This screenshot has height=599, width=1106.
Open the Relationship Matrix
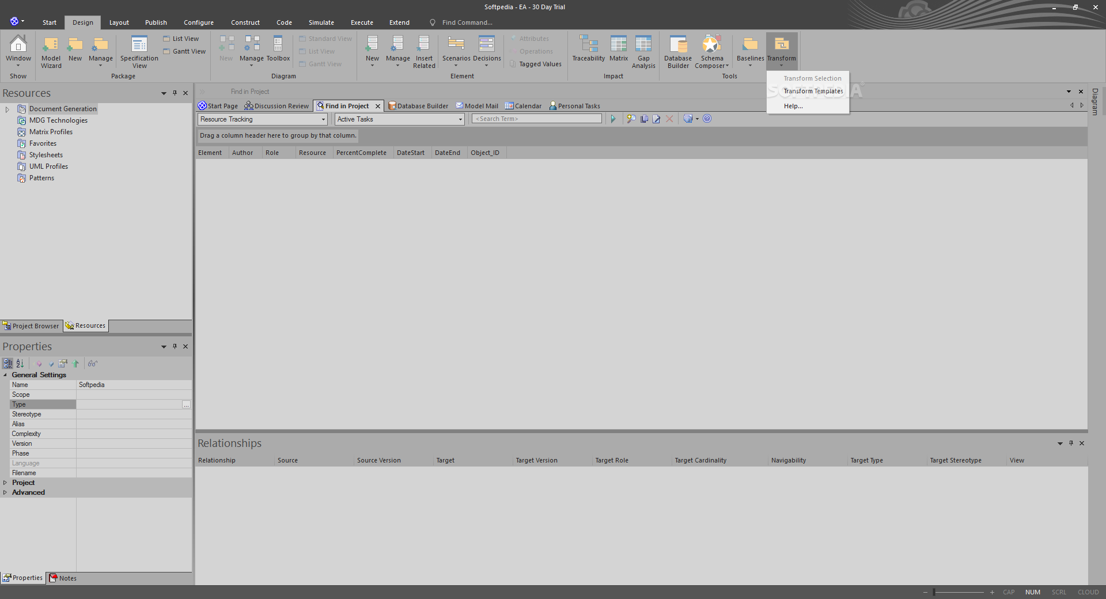(x=619, y=49)
